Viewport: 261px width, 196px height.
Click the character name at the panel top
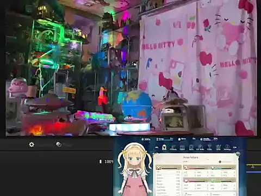pyautogui.click(x=190, y=157)
